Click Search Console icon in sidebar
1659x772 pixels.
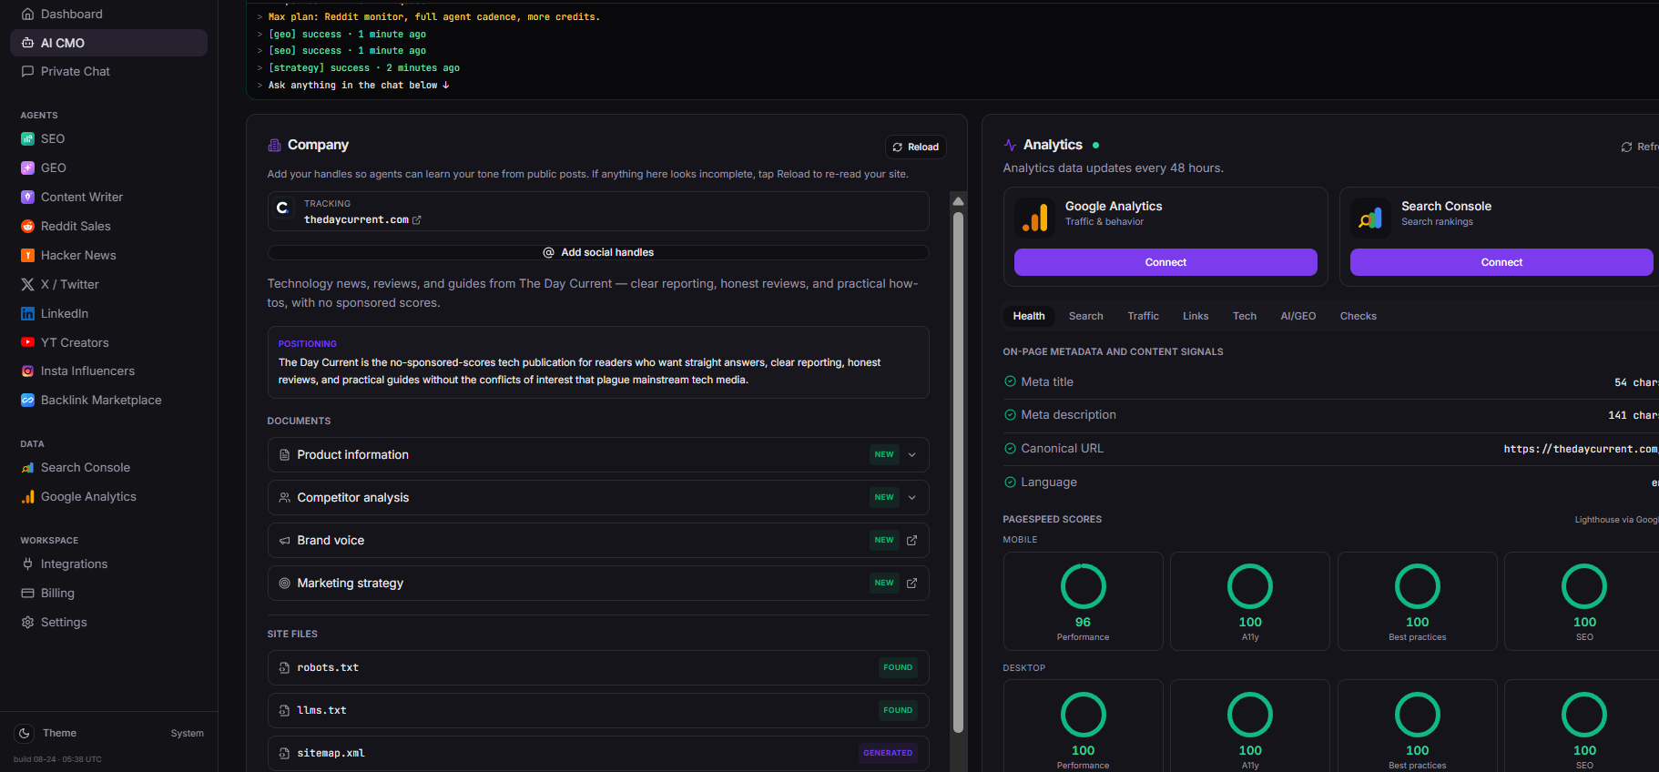pyautogui.click(x=27, y=467)
